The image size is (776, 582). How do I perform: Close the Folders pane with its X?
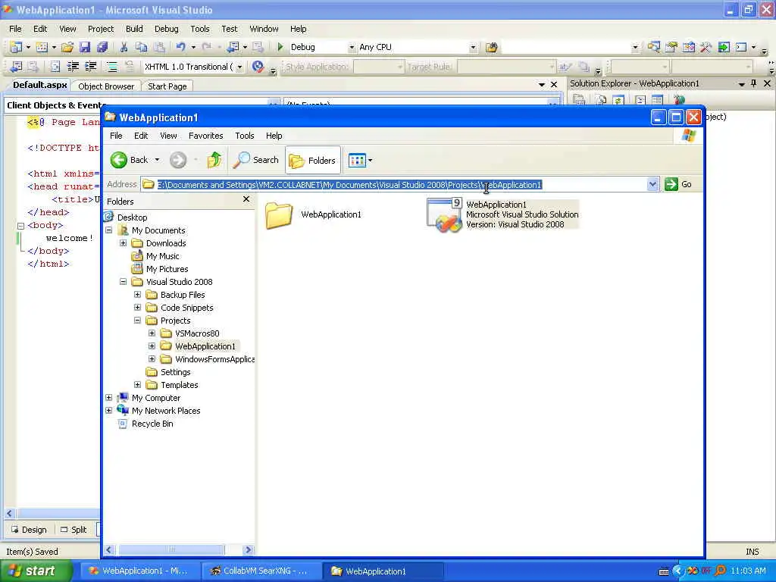click(246, 199)
